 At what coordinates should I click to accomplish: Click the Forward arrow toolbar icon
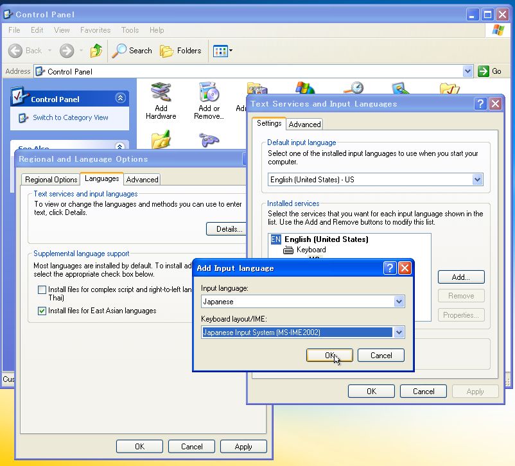(x=67, y=51)
